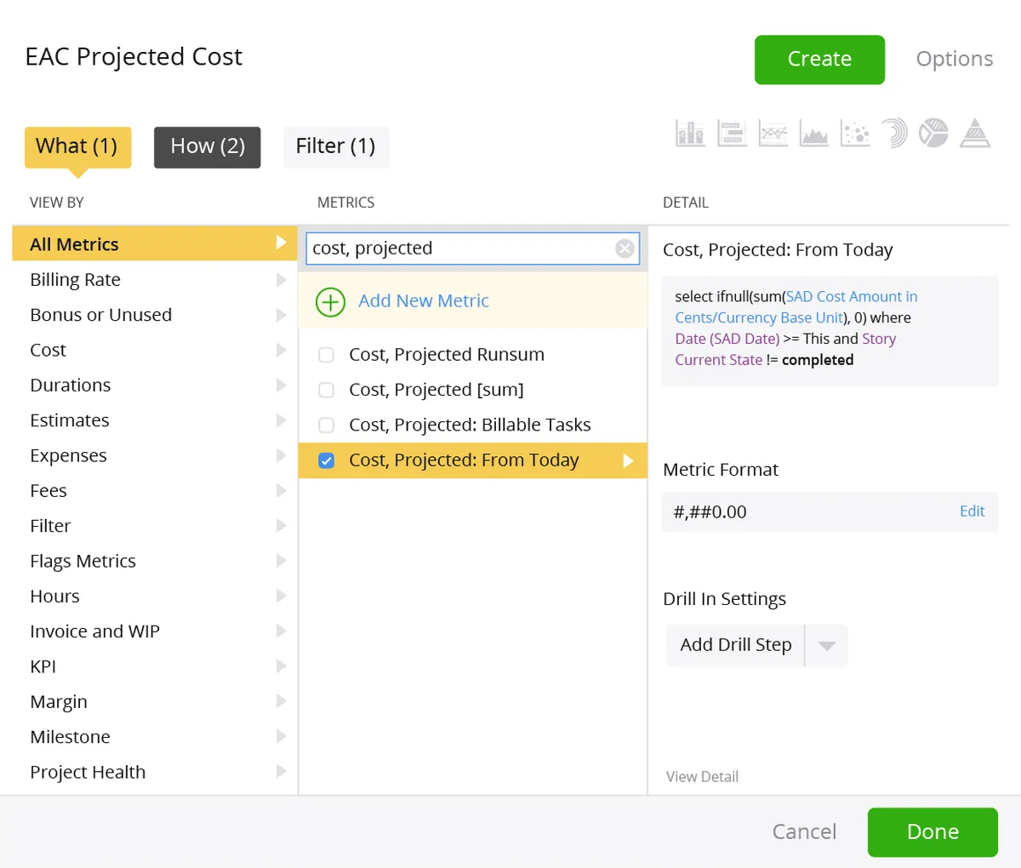Image resolution: width=1021 pixels, height=868 pixels.
Task: Click into the metrics search input
Action: click(459, 248)
